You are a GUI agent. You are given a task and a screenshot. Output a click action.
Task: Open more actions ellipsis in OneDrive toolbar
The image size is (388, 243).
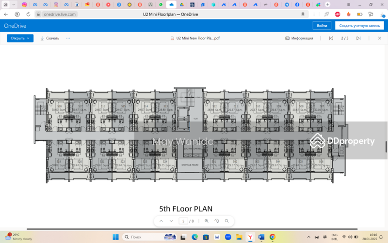68,38
